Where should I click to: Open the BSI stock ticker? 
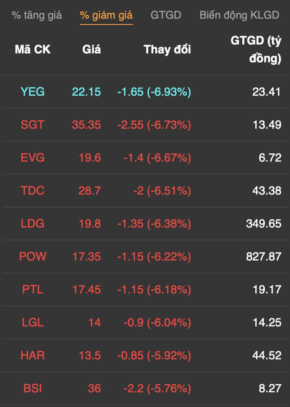[x=33, y=388]
